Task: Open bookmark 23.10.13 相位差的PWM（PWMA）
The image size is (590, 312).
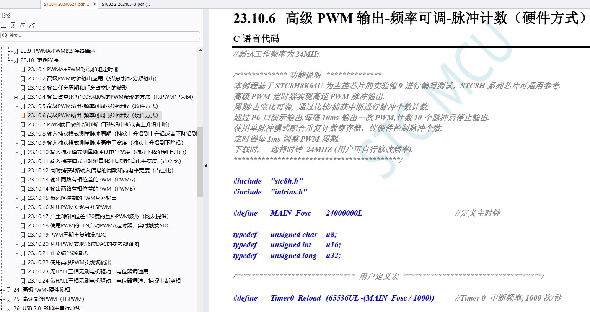Action: point(82,180)
